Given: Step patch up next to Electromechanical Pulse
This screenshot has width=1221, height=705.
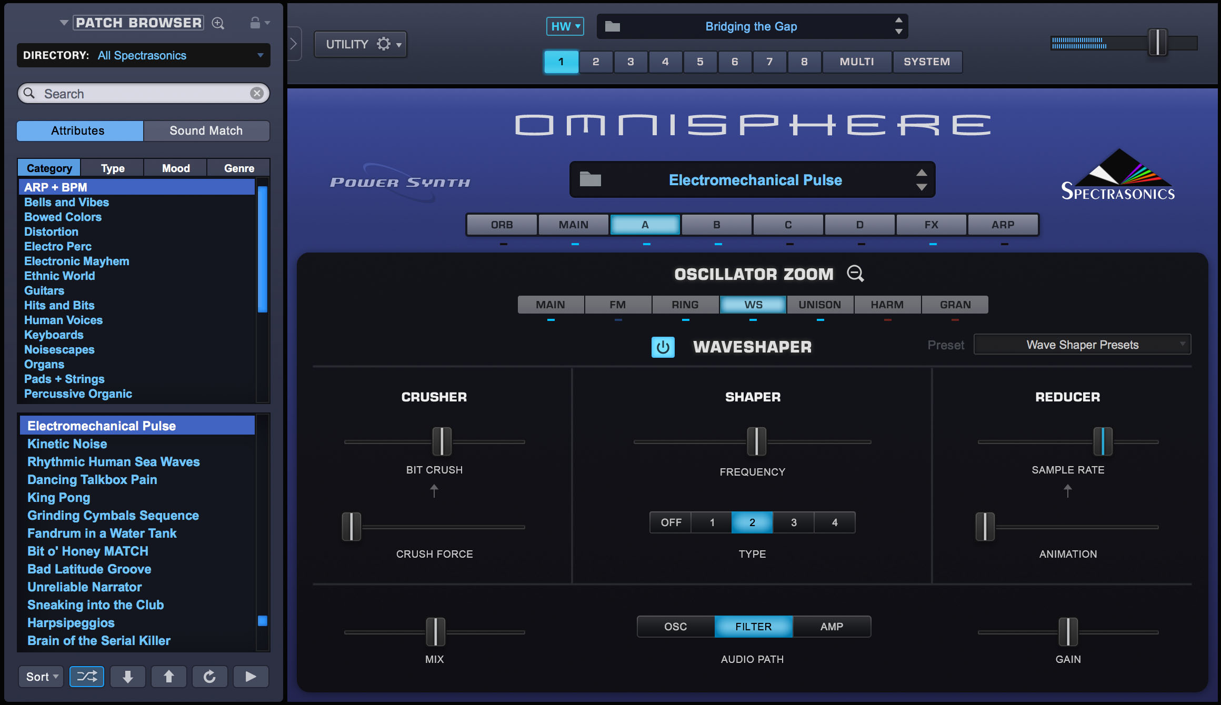Looking at the screenshot, I should (x=922, y=173).
